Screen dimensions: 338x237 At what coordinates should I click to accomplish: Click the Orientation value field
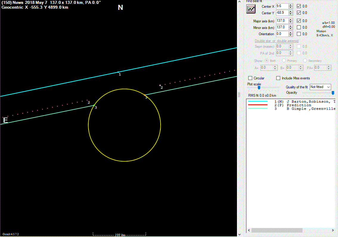[282, 34]
